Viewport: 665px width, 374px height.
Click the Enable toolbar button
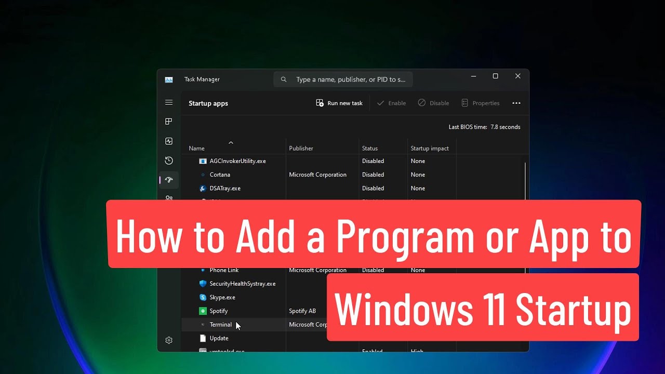coord(392,103)
